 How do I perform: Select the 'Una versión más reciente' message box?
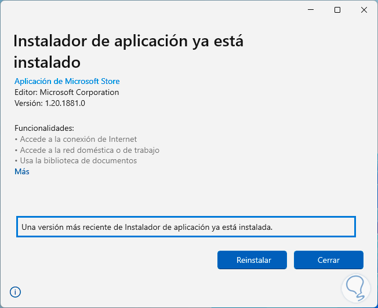tap(186, 226)
